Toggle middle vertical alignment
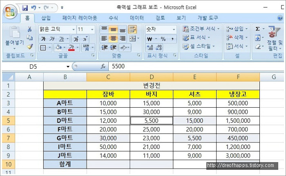Image resolution: width=286 pixels, height=176 pixels. (x=113, y=29)
